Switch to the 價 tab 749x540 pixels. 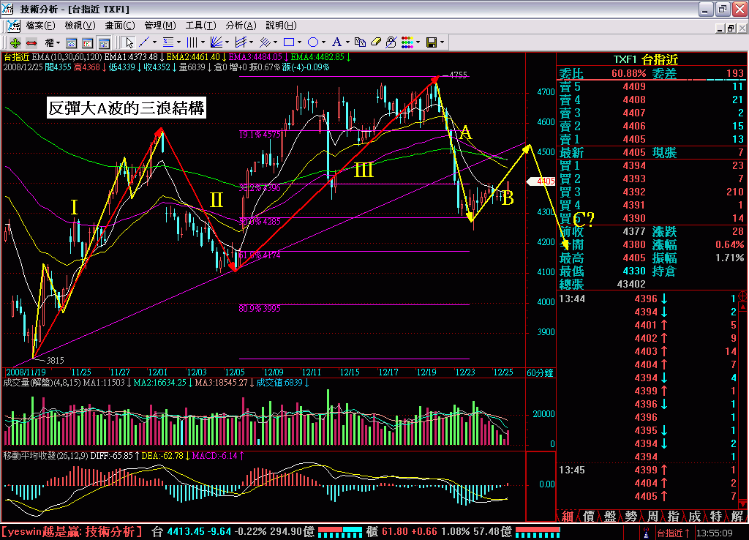tap(589, 516)
